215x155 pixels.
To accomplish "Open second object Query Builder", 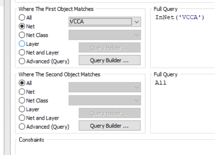I will coord(109,126).
